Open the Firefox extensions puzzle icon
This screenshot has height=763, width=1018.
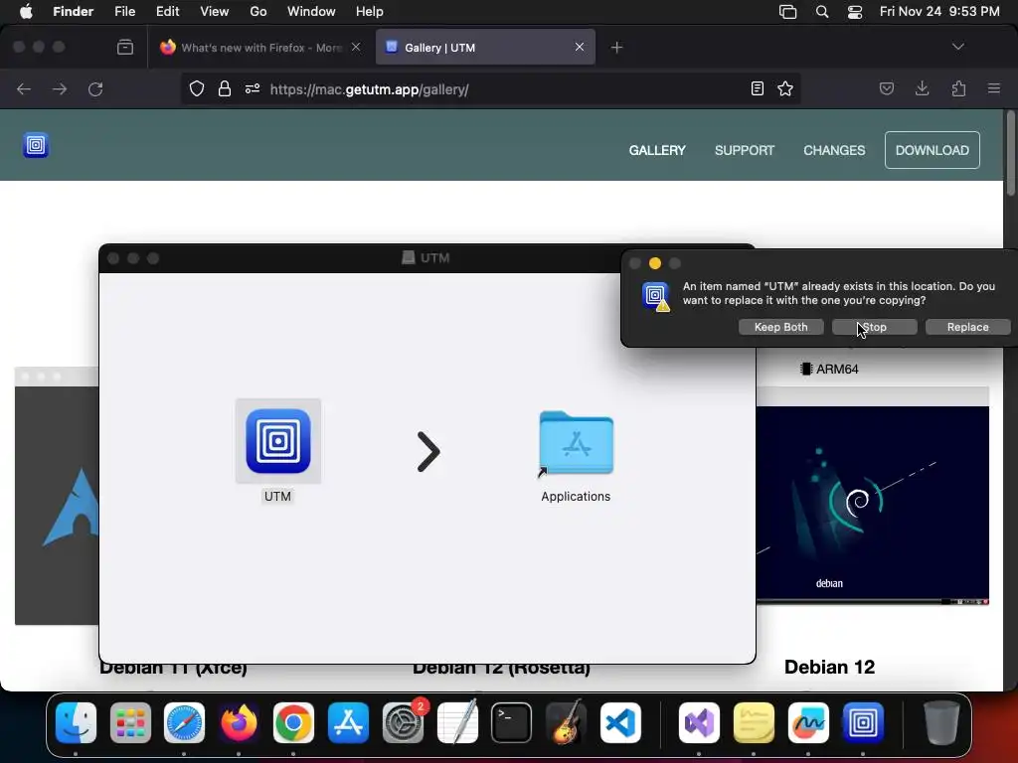pyautogui.click(x=958, y=88)
